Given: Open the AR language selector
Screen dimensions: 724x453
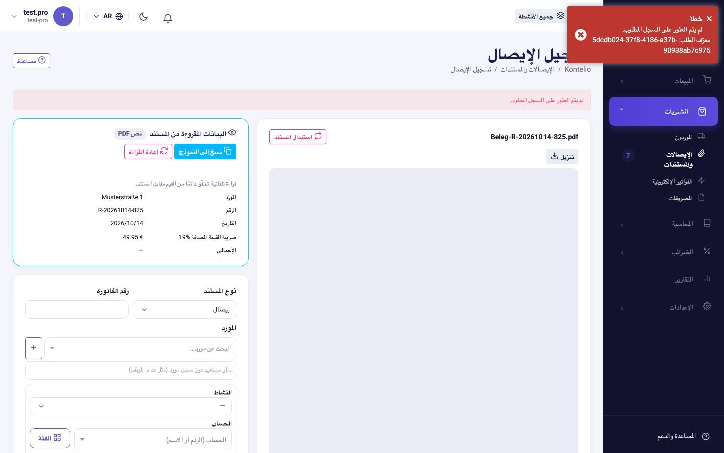Looking at the screenshot, I should tap(108, 16).
